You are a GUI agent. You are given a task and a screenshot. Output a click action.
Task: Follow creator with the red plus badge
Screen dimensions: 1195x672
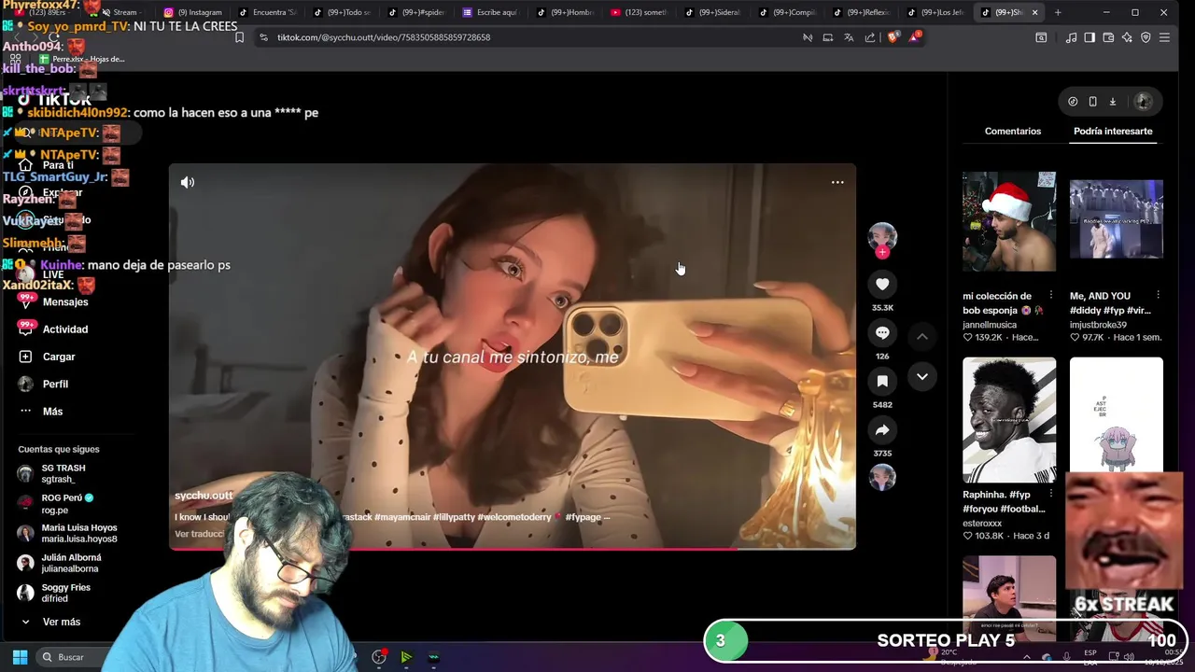tap(882, 252)
